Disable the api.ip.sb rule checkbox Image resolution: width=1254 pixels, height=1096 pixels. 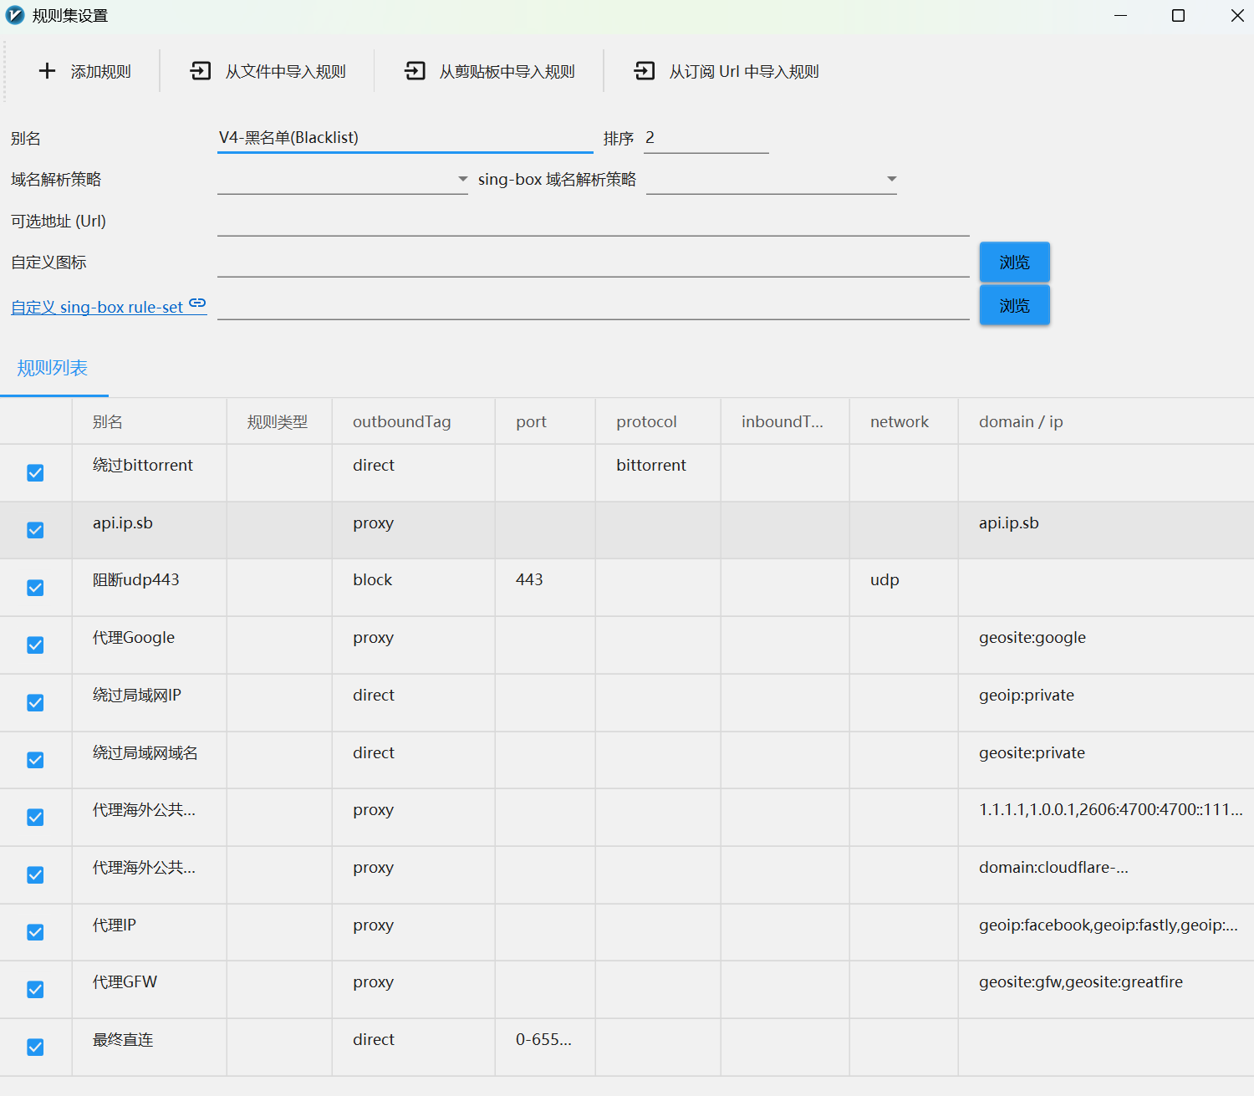tap(35, 530)
